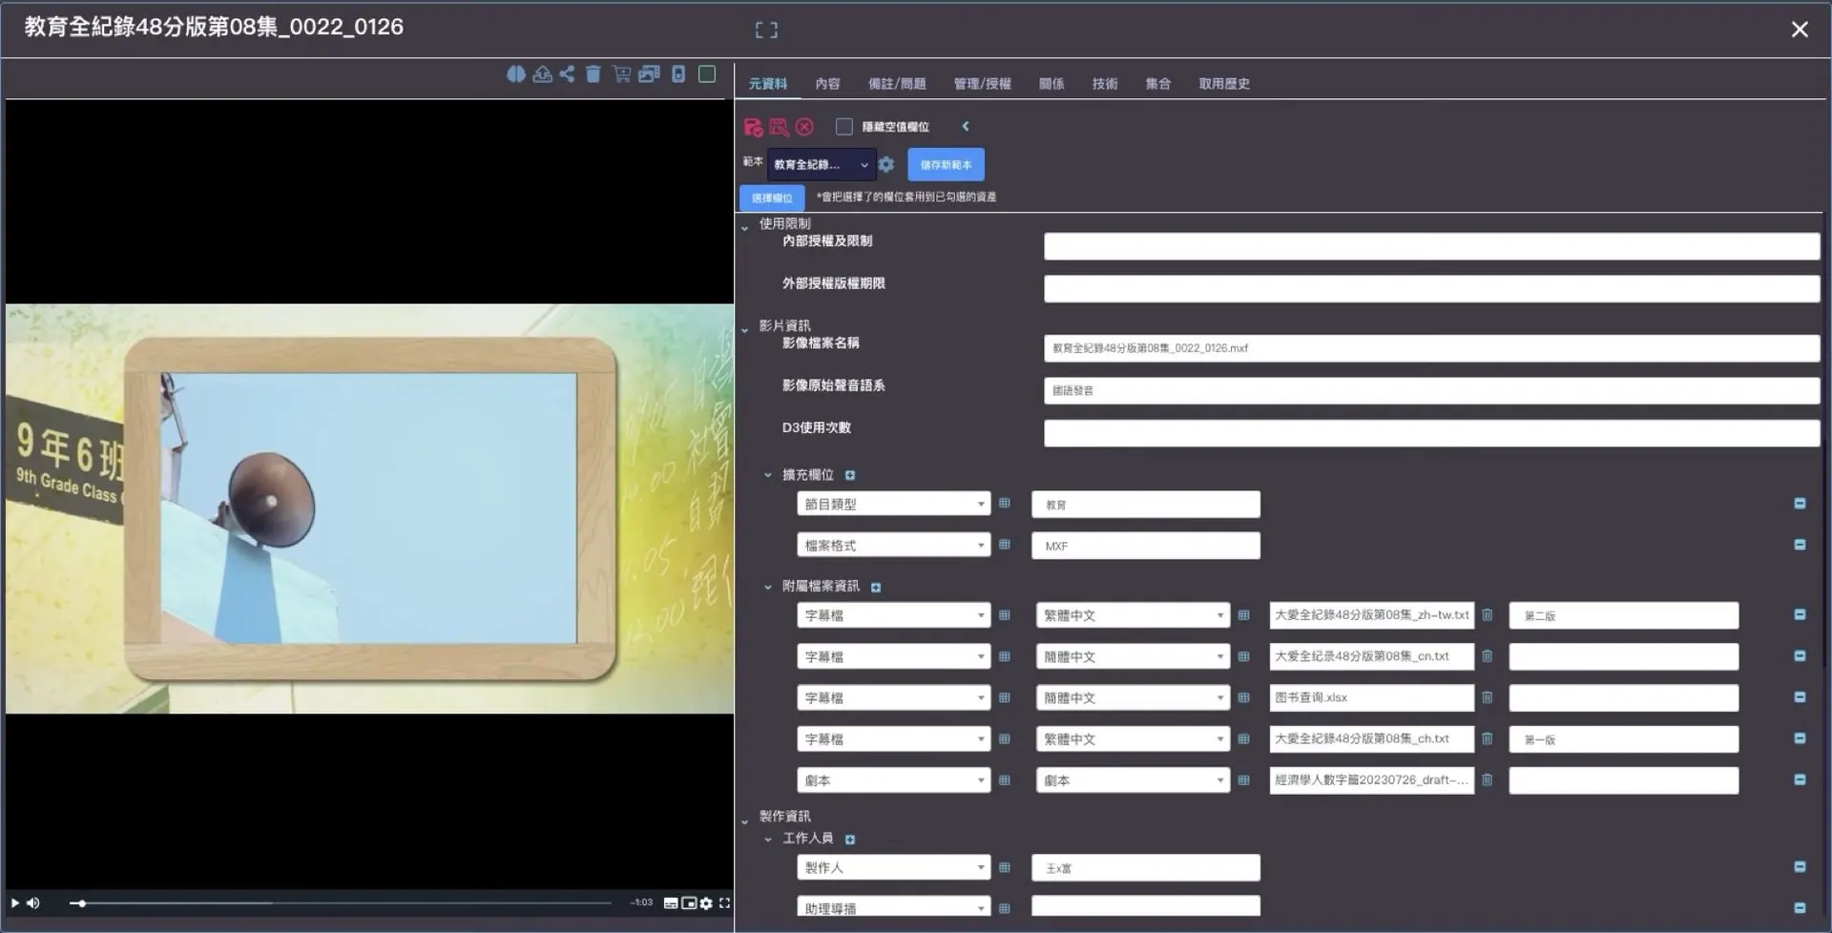Open the 節目類型 field dropdown
1832x933 pixels.
point(893,505)
